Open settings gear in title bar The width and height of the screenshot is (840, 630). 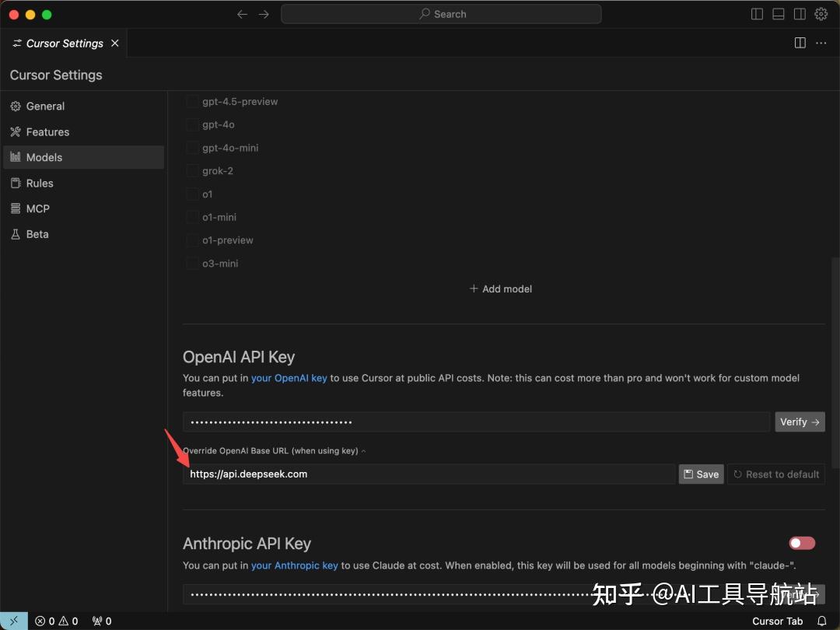[x=821, y=15]
